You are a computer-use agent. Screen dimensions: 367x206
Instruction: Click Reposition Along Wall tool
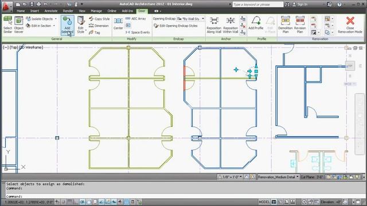coord(214,25)
